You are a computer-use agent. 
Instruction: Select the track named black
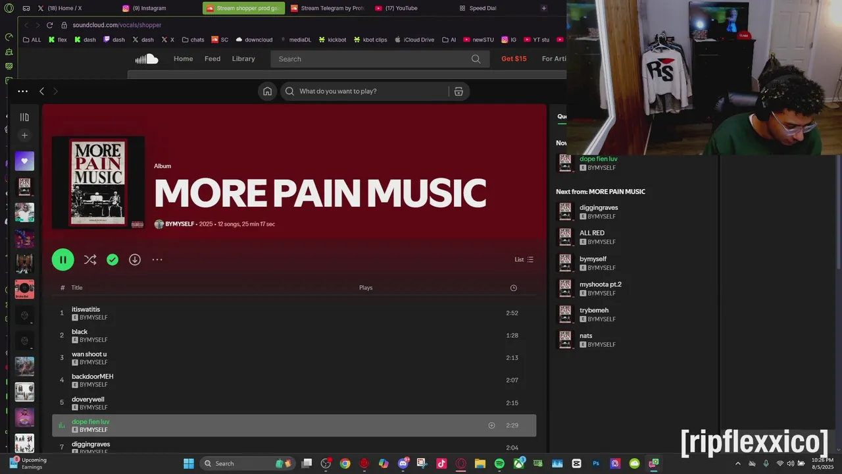click(x=294, y=335)
